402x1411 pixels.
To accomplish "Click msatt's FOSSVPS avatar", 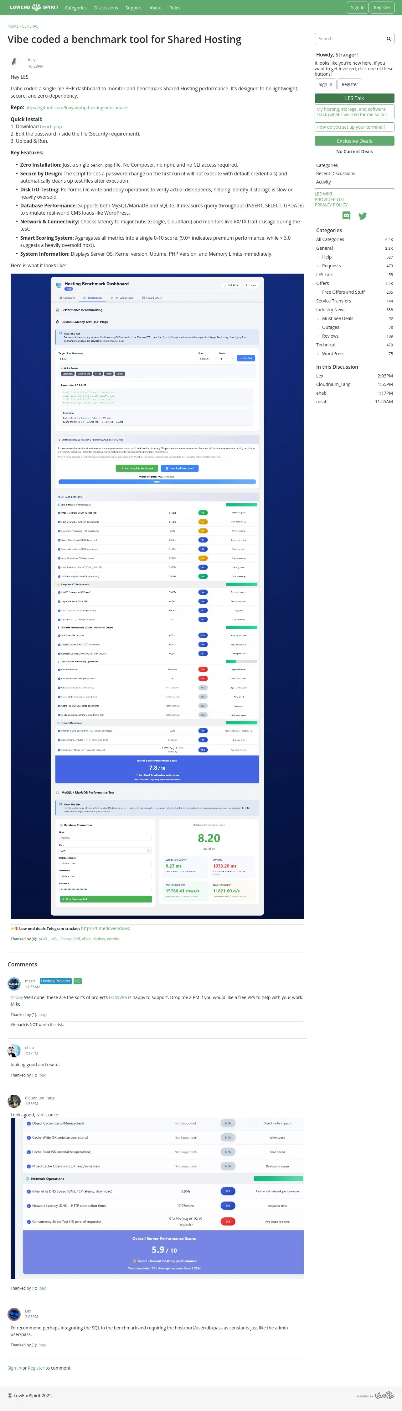I will (14, 984).
